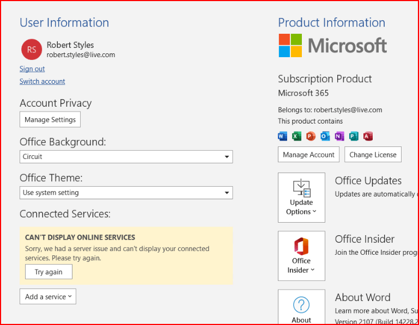
Task: Click the Change License button
Action: pyautogui.click(x=373, y=155)
